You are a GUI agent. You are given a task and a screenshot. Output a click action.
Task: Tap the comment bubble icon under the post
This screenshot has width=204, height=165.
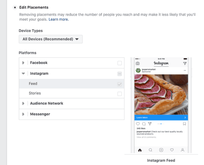144,124
